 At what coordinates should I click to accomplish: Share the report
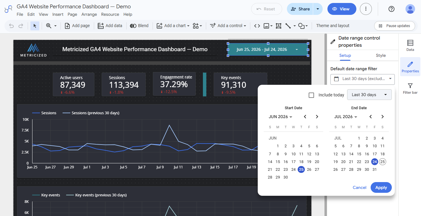pyautogui.click(x=300, y=9)
